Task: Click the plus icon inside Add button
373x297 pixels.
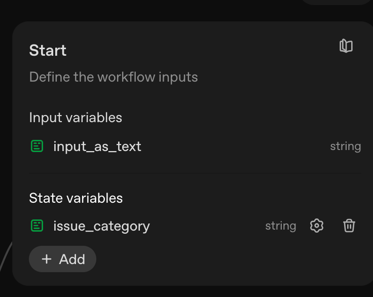Action: point(47,259)
